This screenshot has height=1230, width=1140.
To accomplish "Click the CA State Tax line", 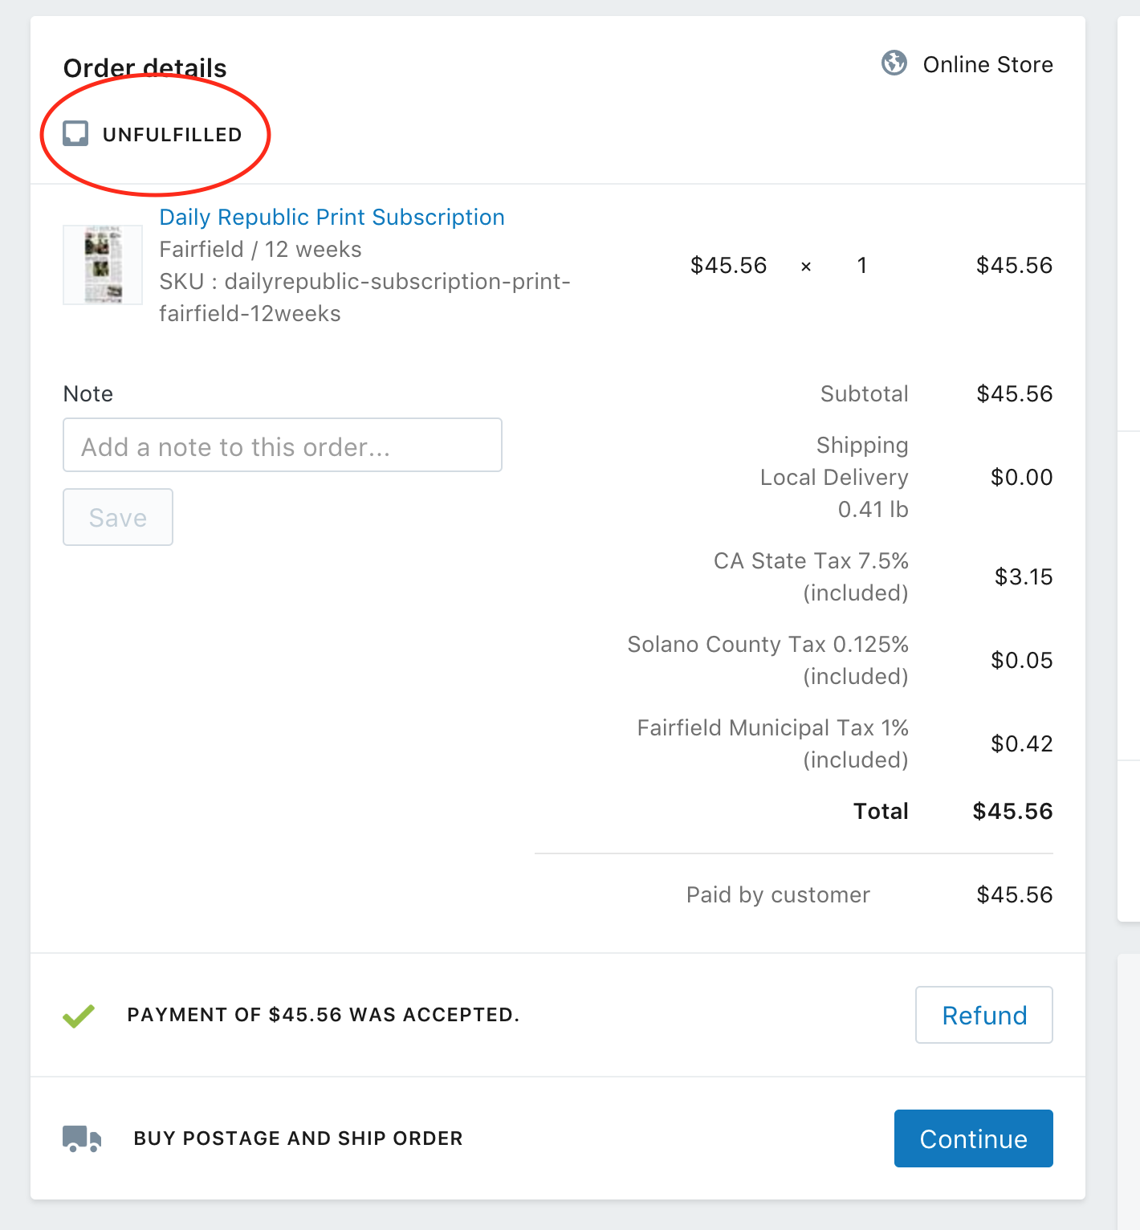I will 810,561.
